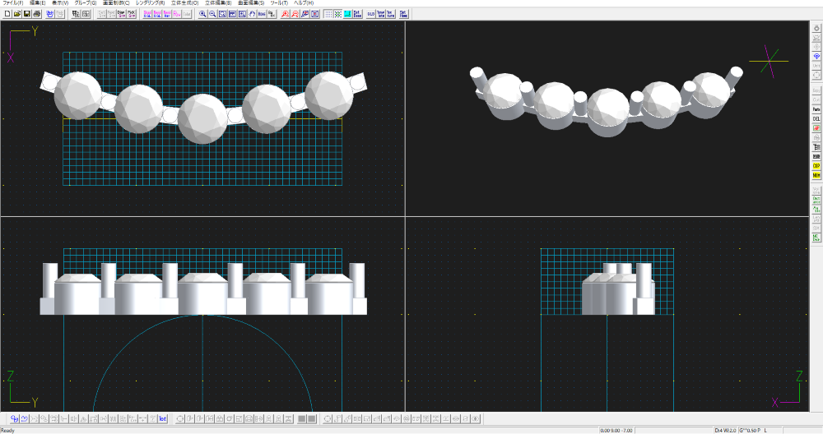Click the Zoom in magnifier icon

coord(202,14)
